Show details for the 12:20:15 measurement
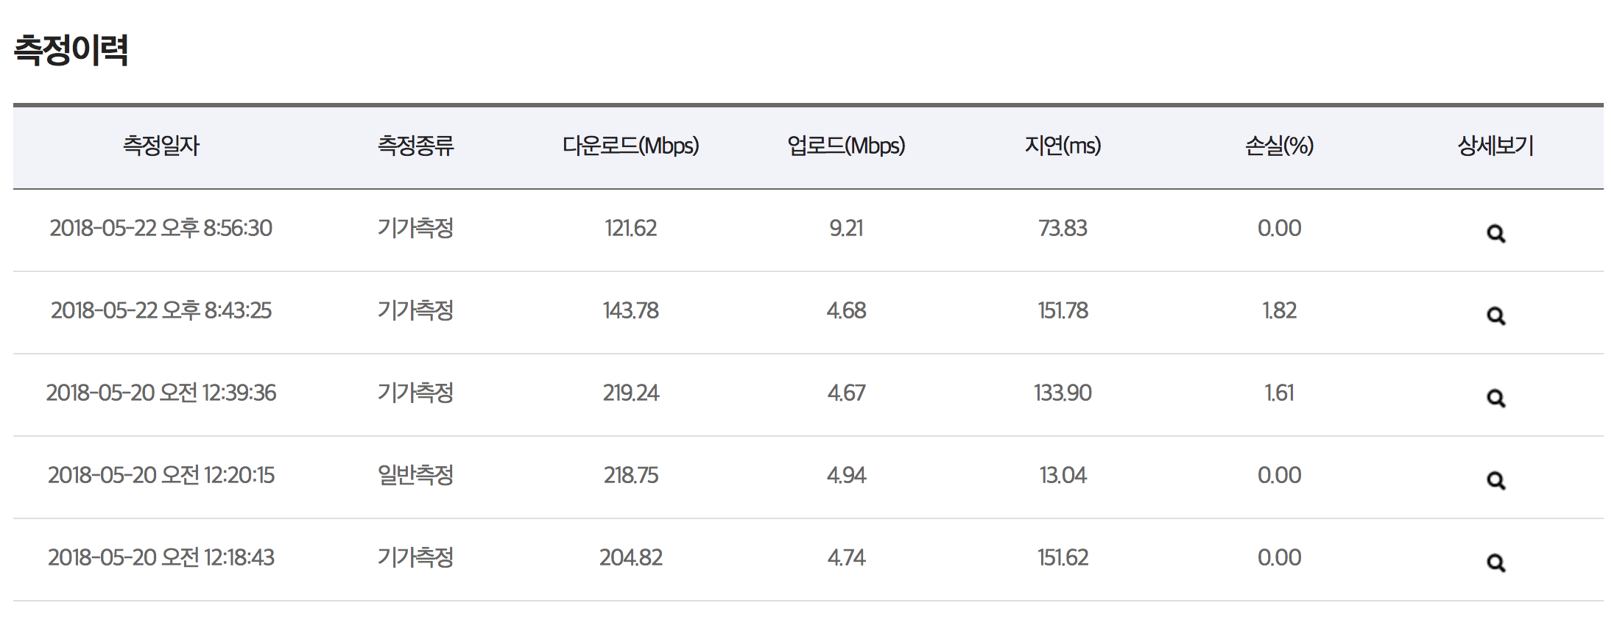The height and width of the screenshot is (625, 1617). click(x=1496, y=481)
